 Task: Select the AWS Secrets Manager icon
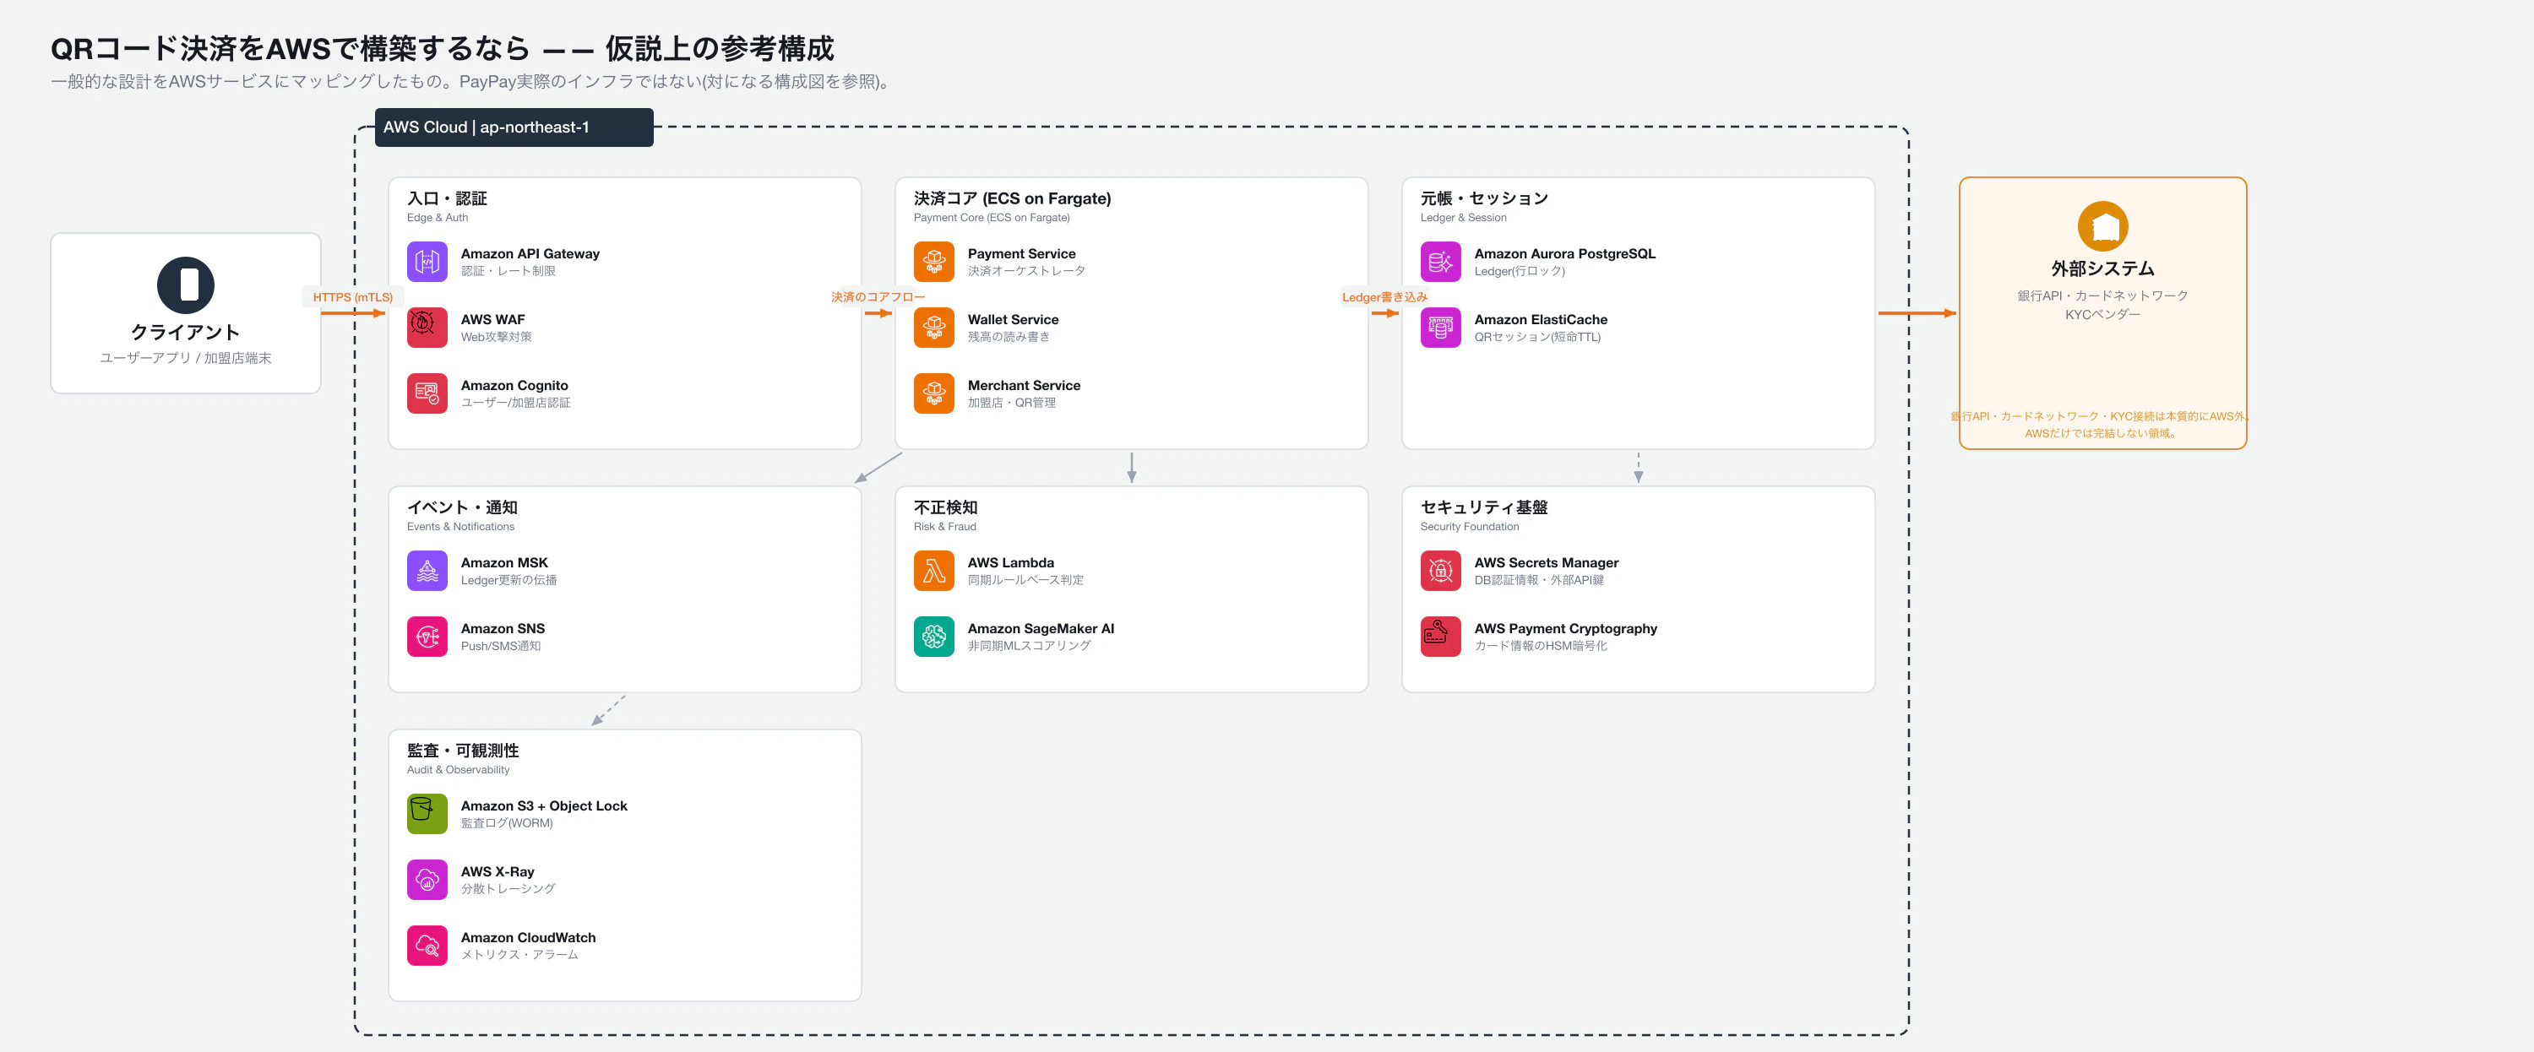(x=1440, y=570)
